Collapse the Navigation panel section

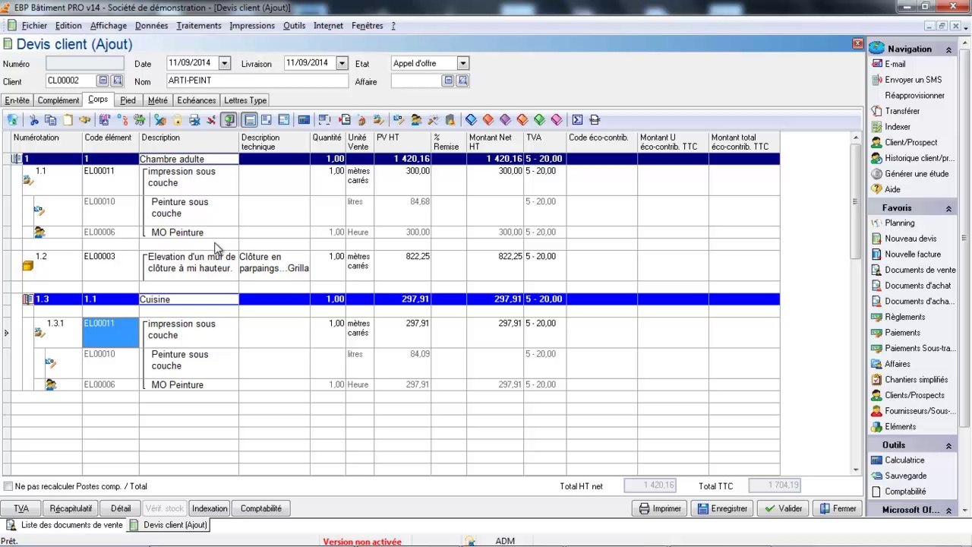click(x=948, y=49)
